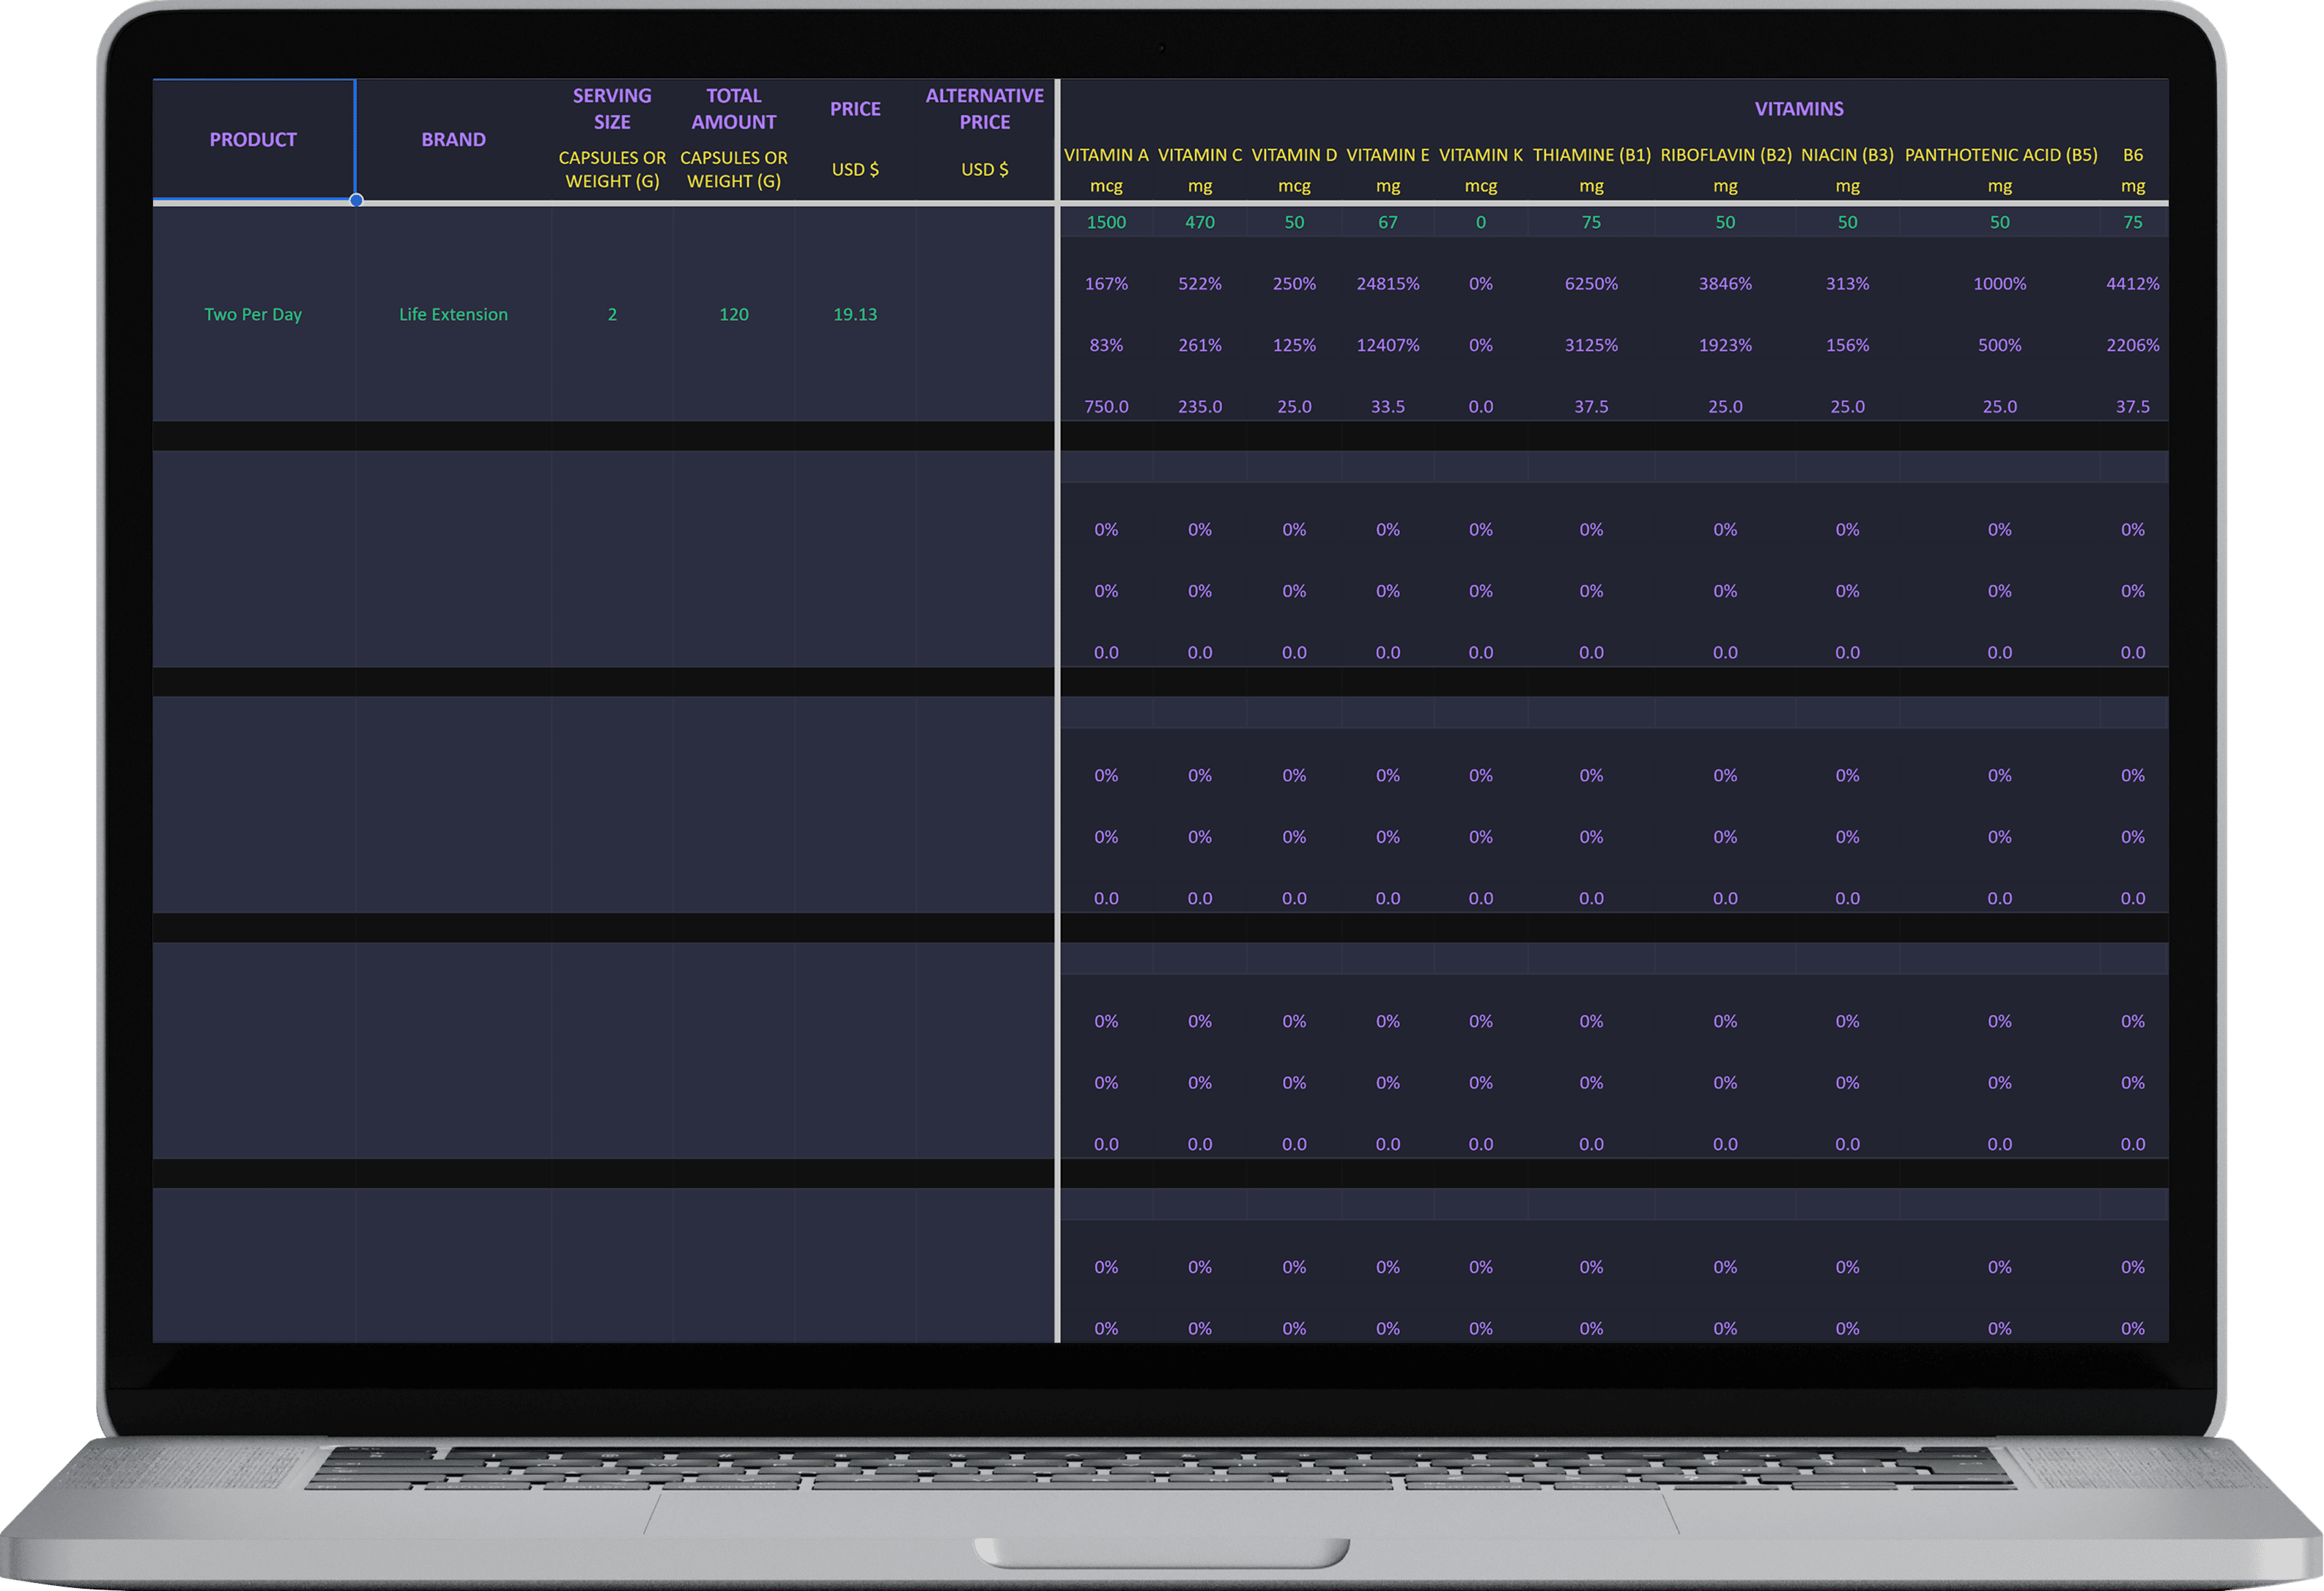2324x1591 pixels.
Task: Click the Vitamin E 24815% cell
Action: pos(1387,284)
